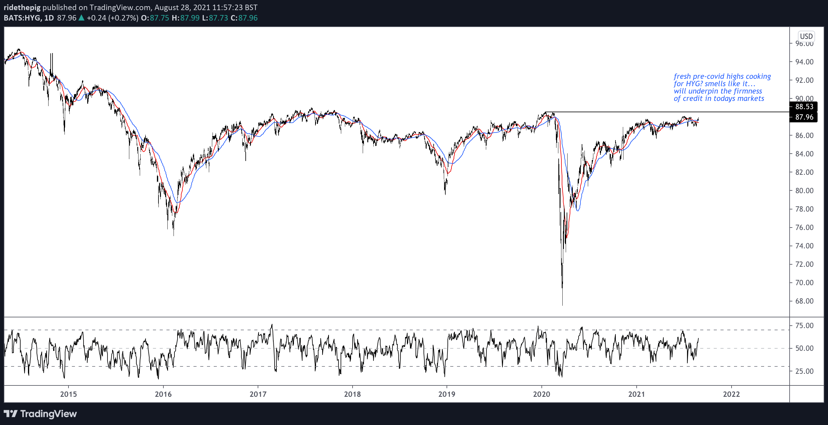This screenshot has height=425, width=828.
Task: Click the 84.00 price axis label
Action: (804, 154)
